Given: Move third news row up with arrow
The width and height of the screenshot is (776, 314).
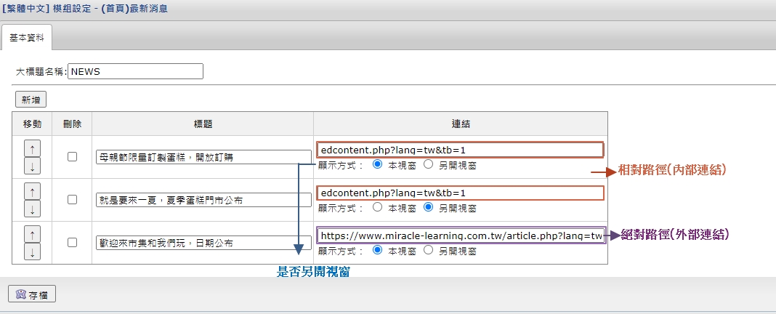Looking at the screenshot, I should 33,233.
